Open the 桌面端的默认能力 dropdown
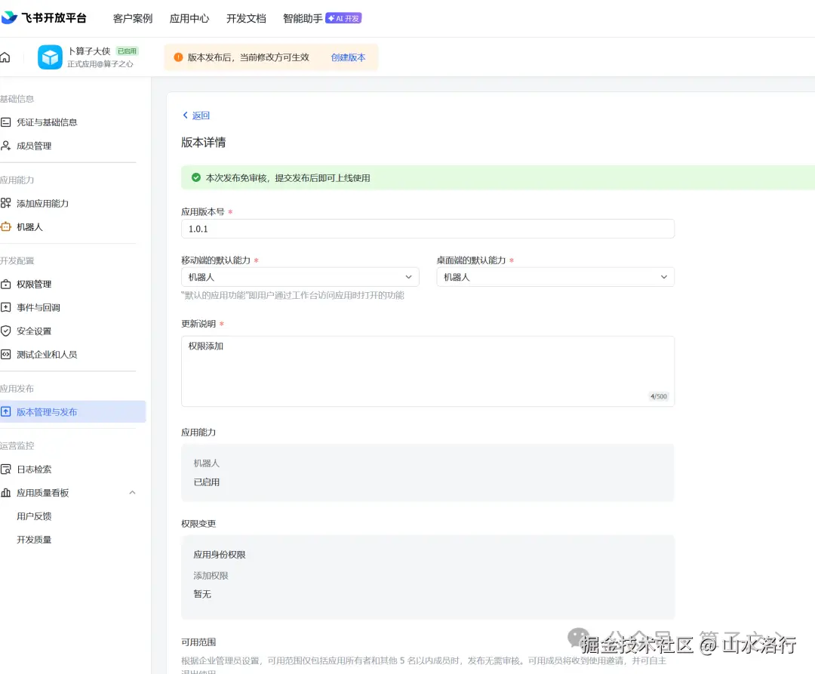The height and width of the screenshot is (674, 815). pos(555,277)
